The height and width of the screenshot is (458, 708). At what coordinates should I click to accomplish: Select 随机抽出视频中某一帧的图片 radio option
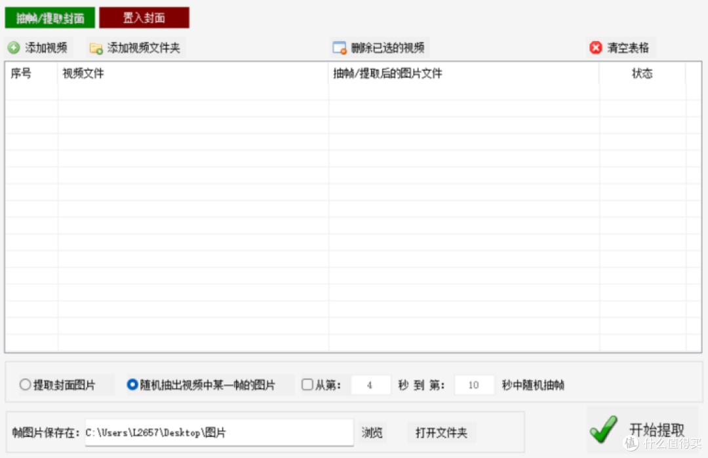click(132, 385)
